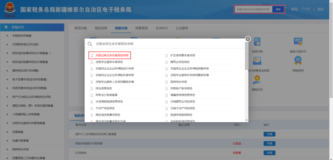
Task: Select 小规模纳税人申报套餐 in the sidebar
Action: pos(26,114)
